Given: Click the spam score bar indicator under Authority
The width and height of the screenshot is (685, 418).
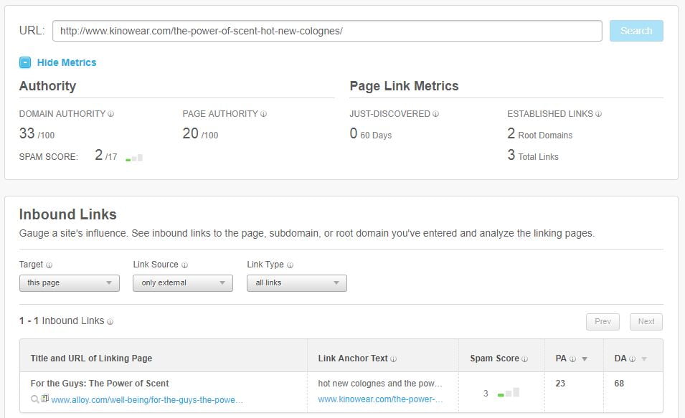Looking at the screenshot, I should coord(134,158).
